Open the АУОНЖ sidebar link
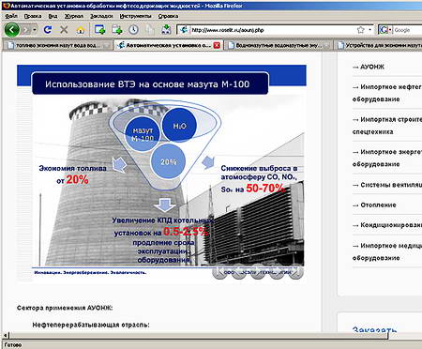 372,67
